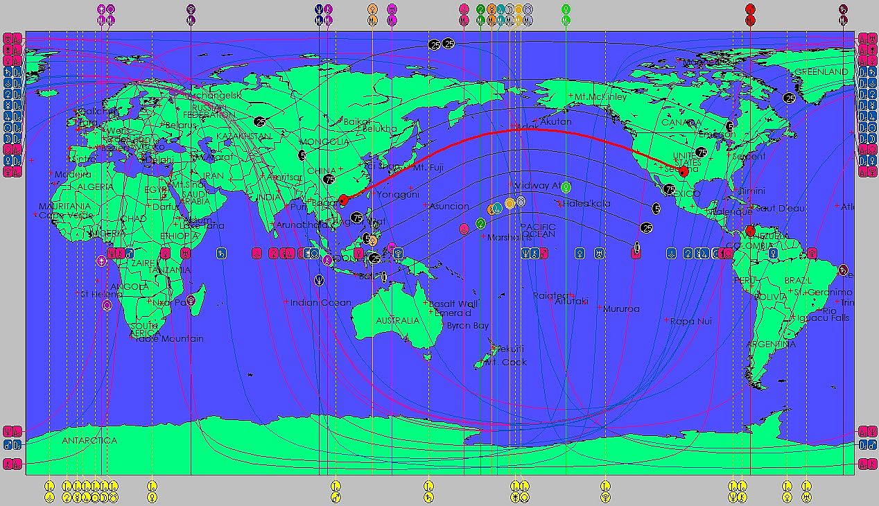Click the purple circle marker near St Helena
The width and height of the screenshot is (879, 506).
click(107, 304)
